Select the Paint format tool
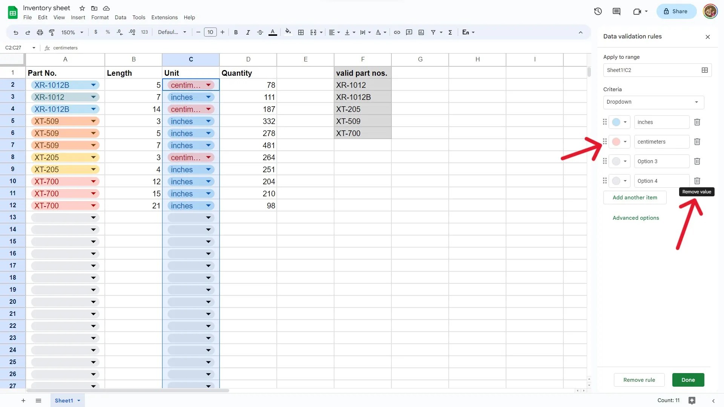The width and height of the screenshot is (724, 407). 52,32
